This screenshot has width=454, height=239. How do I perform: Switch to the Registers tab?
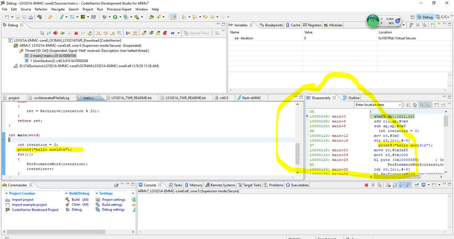point(312,25)
